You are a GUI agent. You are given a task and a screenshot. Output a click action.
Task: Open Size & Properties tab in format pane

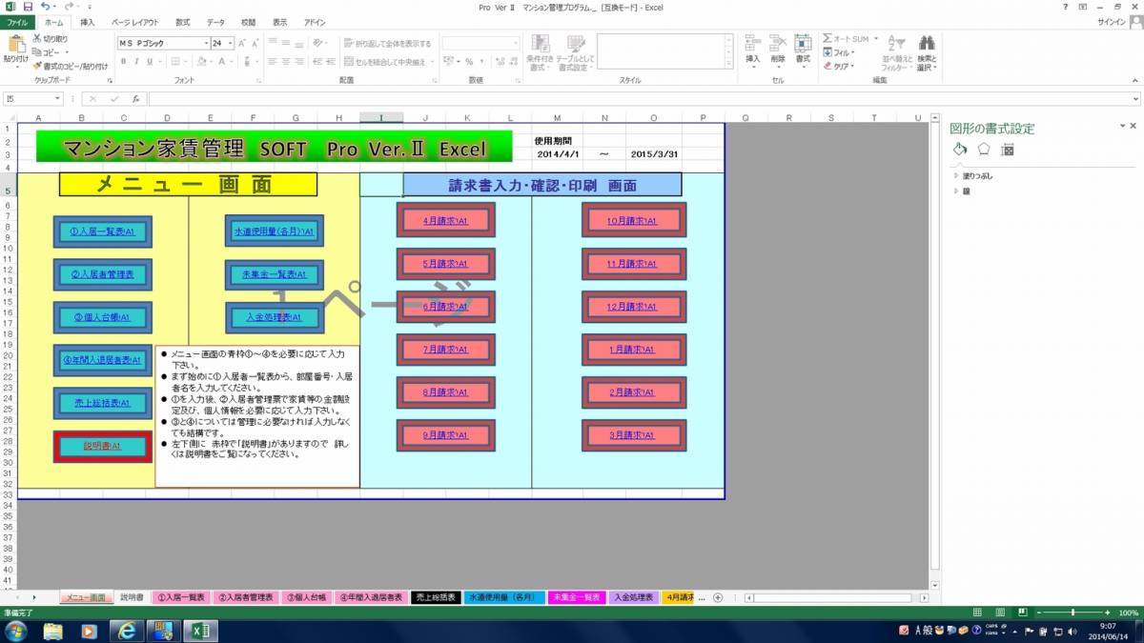coord(1008,149)
